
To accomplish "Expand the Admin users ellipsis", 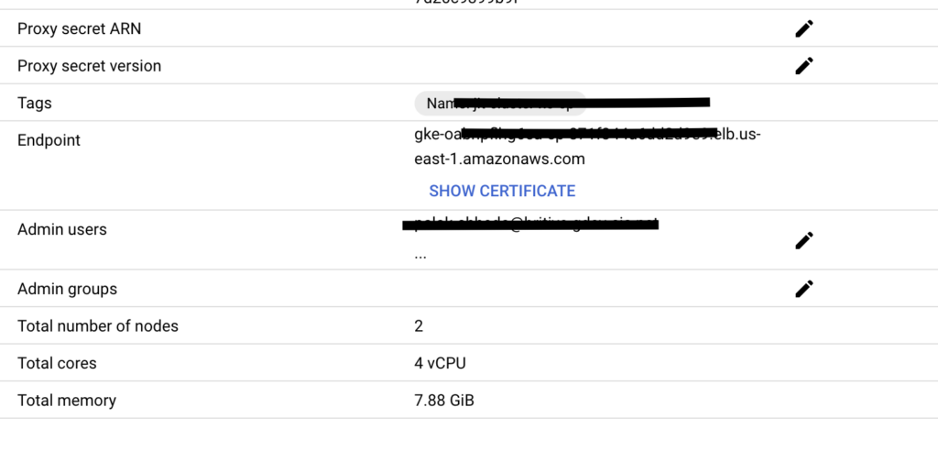I will point(420,255).
